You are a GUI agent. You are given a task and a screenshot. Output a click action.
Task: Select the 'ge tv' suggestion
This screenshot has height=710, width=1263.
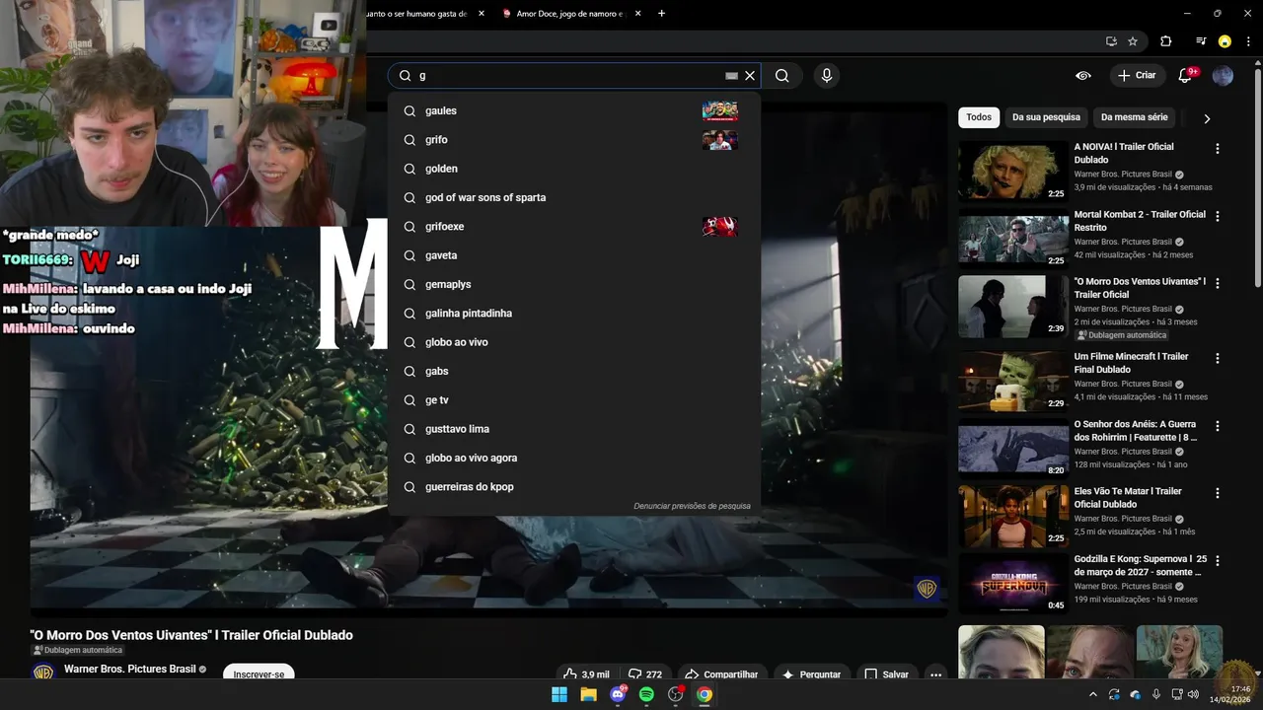point(574,400)
